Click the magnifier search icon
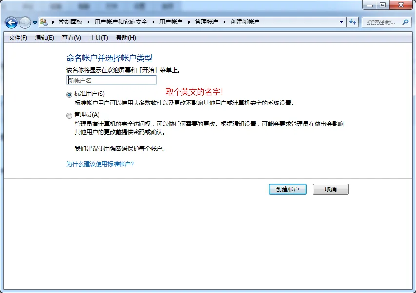The width and height of the screenshot is (416, 293). tap(405, 22)
